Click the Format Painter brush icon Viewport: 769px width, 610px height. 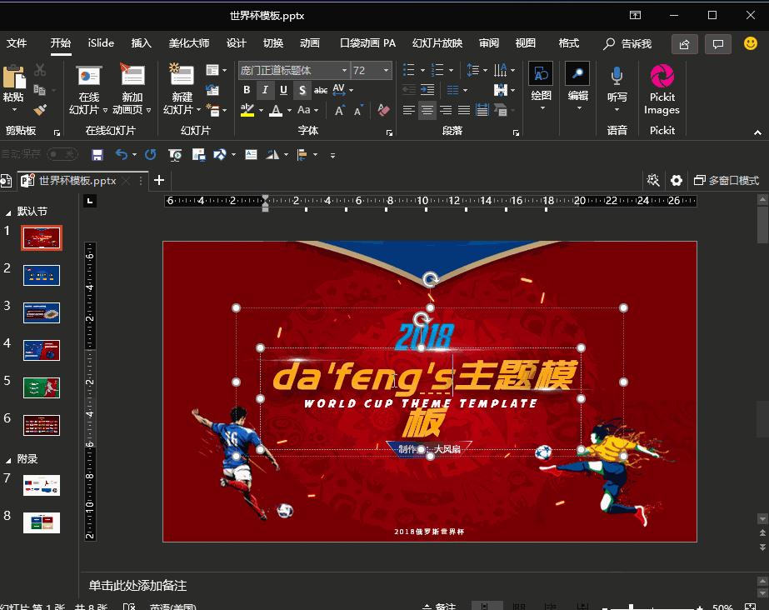pyautogui.click(x=39, y=109)
